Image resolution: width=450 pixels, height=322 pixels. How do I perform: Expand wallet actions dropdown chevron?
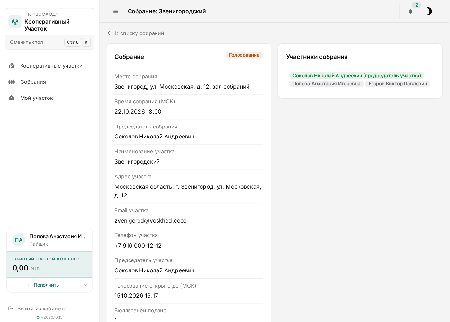(86, 285)
